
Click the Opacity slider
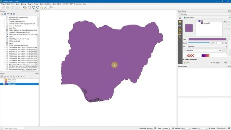pos(199,43)
